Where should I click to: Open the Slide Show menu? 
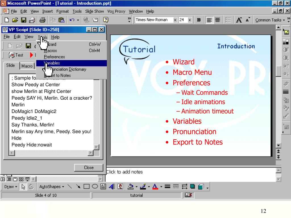click(94, 11)
